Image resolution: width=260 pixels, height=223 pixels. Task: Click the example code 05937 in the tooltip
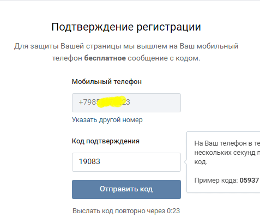coord(249,180)
